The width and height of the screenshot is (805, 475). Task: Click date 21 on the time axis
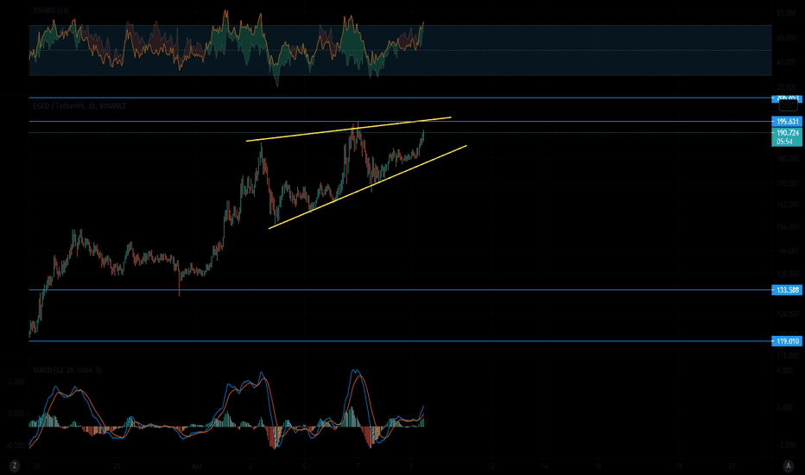pos(732,466)
